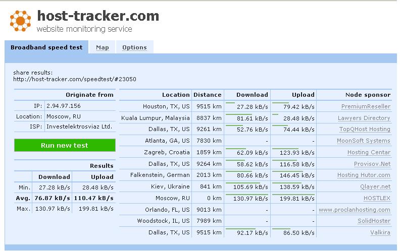Viewport: 400px width, 251px height.
Task: Select the Broadband speed test tab
Action: (46, 47)
